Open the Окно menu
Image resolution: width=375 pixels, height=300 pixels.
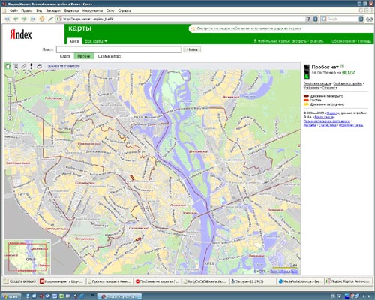pyautogui.click(x=110, y=10)
